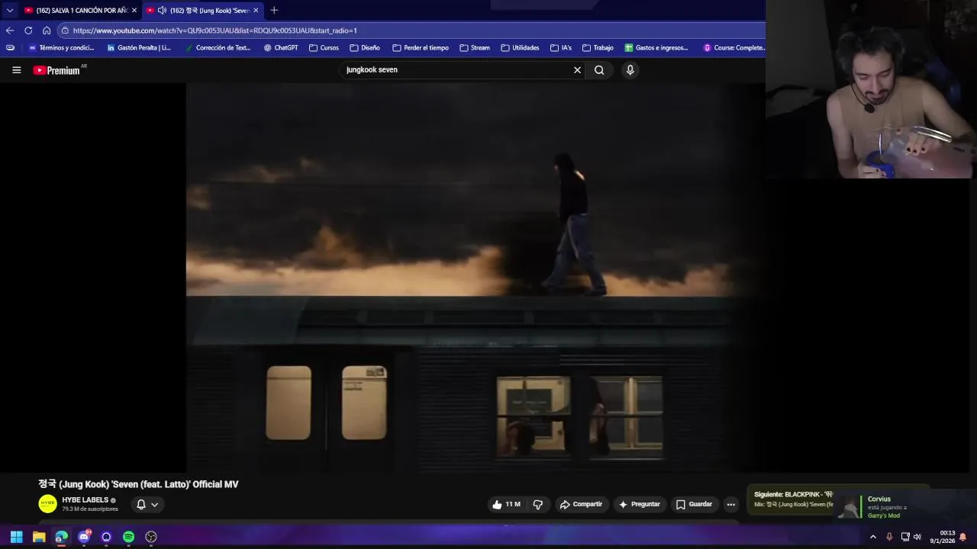This screenshot has height=549, width=977.
Task: Open the tab search dropdown arrow
Action: tap(10, 10)
